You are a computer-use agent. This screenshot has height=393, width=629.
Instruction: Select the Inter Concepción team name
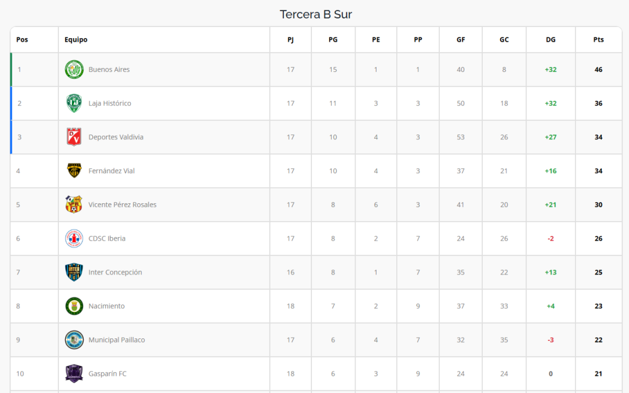point(115,272)
